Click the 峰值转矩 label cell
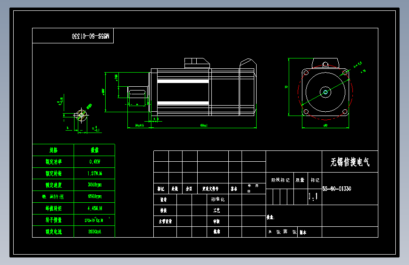 click(53, 208)
